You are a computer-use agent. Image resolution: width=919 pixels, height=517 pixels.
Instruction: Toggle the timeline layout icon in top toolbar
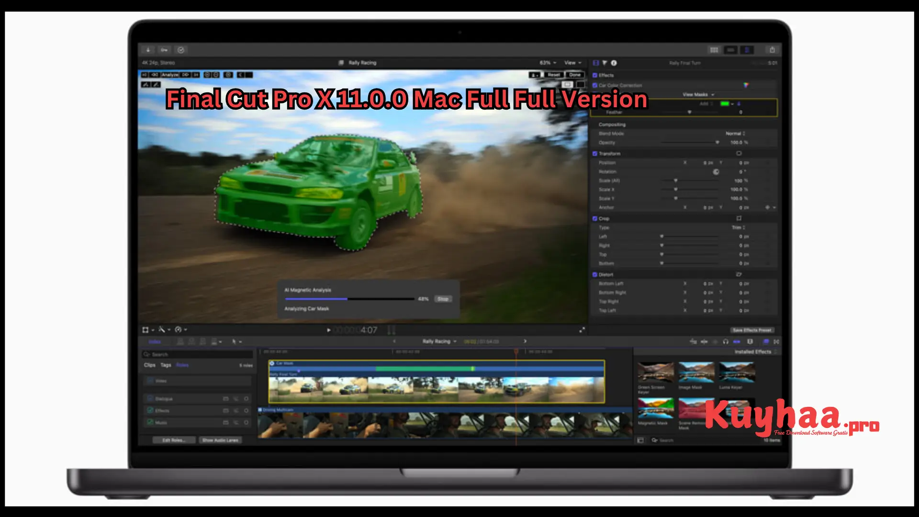[x=730, y=50]
